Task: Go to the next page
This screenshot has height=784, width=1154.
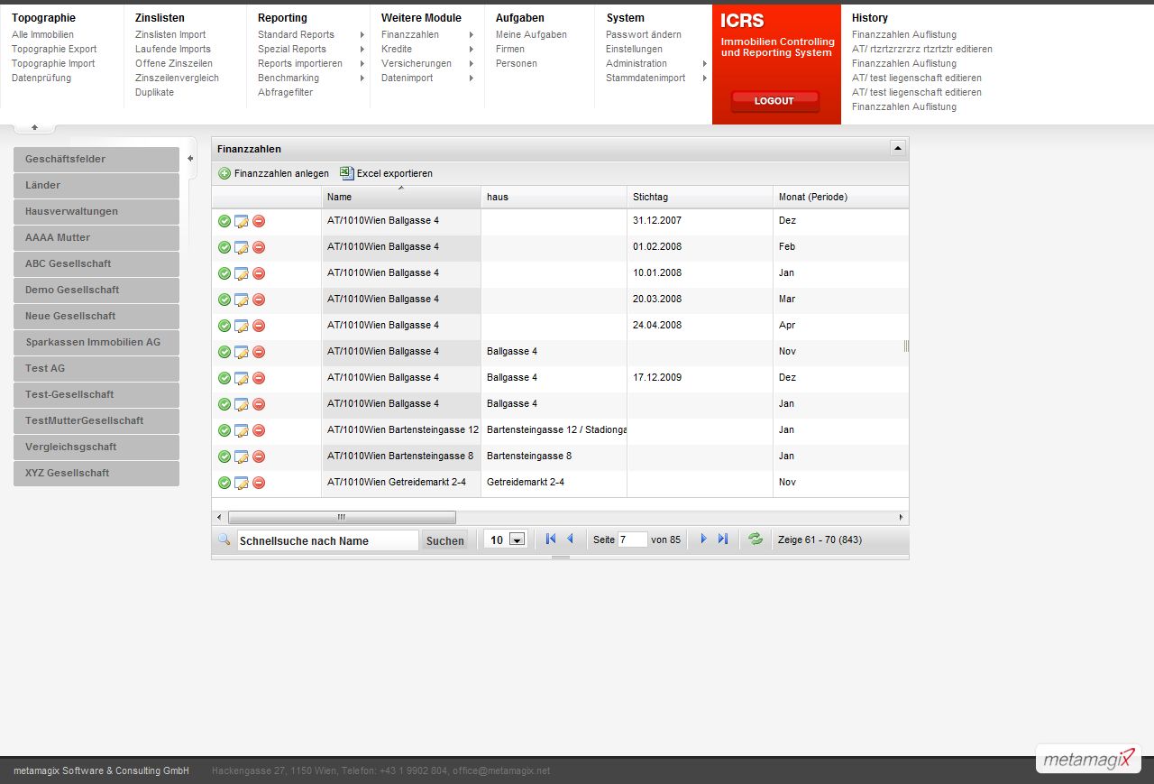Action: [704, 539]
